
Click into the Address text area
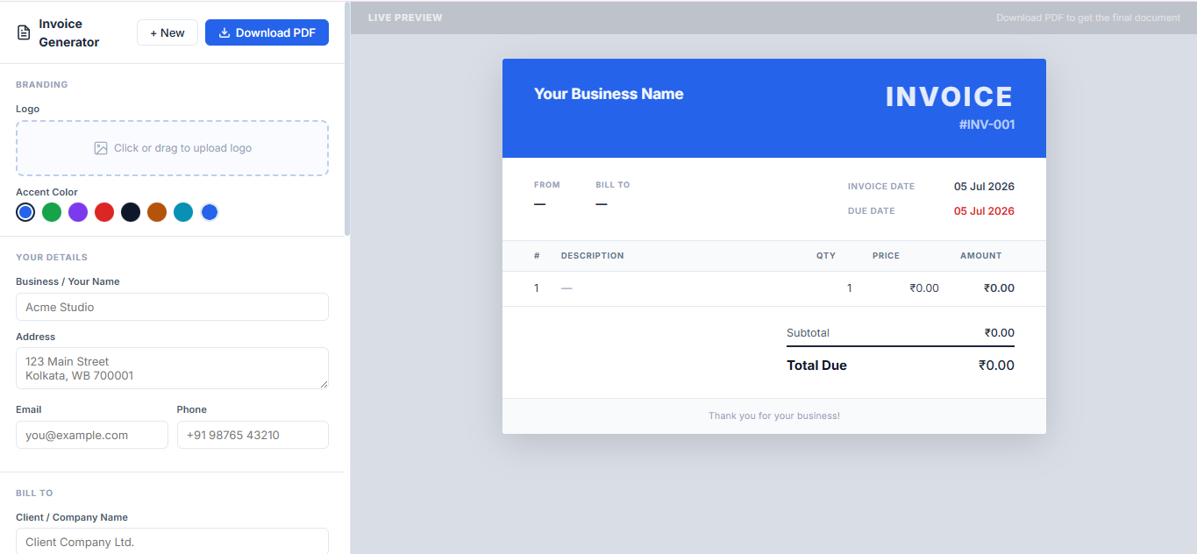tap(172, 368)
